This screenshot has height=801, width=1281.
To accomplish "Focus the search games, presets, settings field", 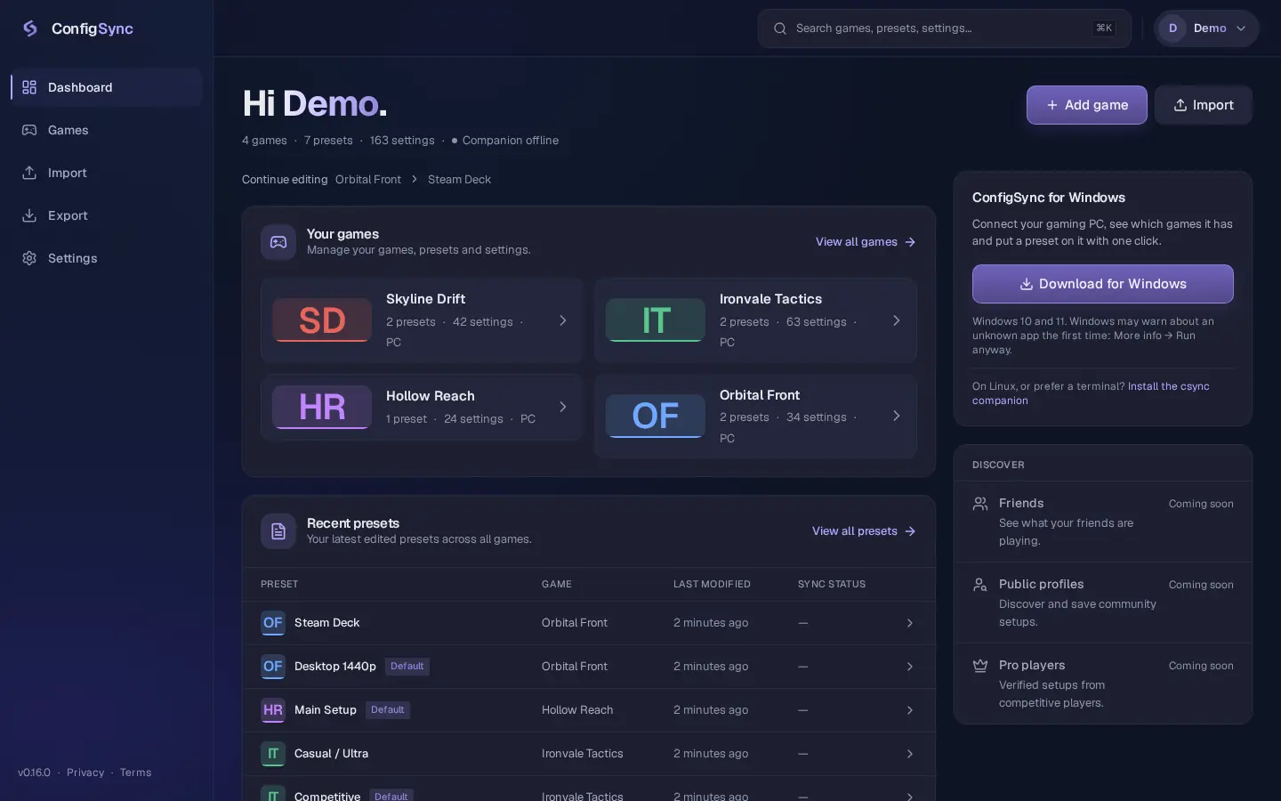I will tap(945, 28).
